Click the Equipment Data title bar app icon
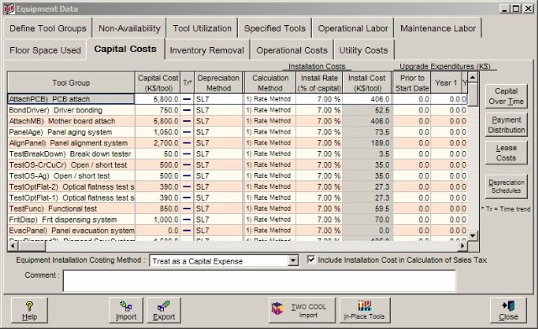Image resolution: width=538 pixels, height=329 pixels. 9,8
